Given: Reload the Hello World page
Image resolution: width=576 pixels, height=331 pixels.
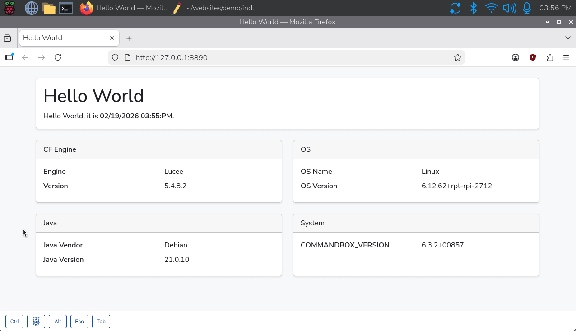Looking at the screenshot, I should coord(58,57).
